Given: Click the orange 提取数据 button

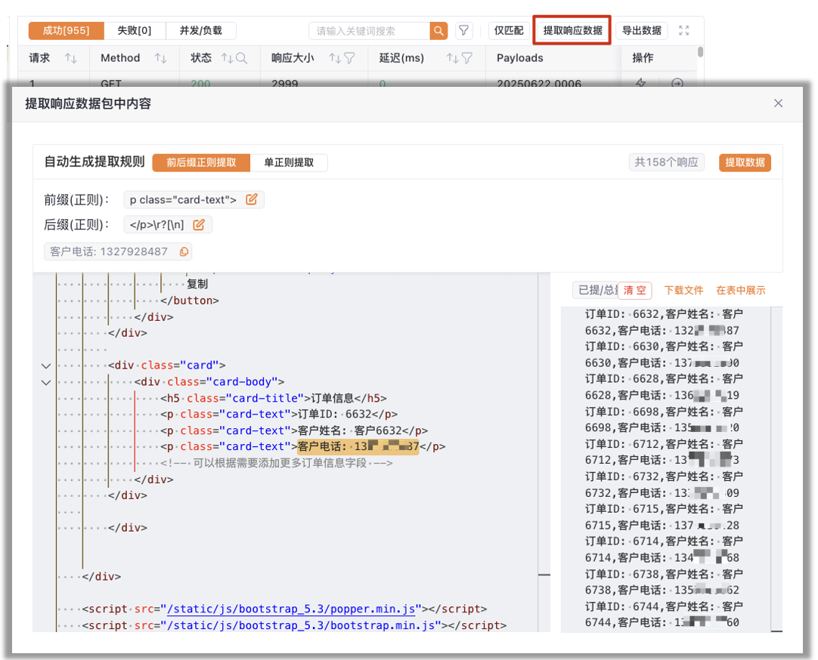Looking at the screenshot, I should coord(745,162).
